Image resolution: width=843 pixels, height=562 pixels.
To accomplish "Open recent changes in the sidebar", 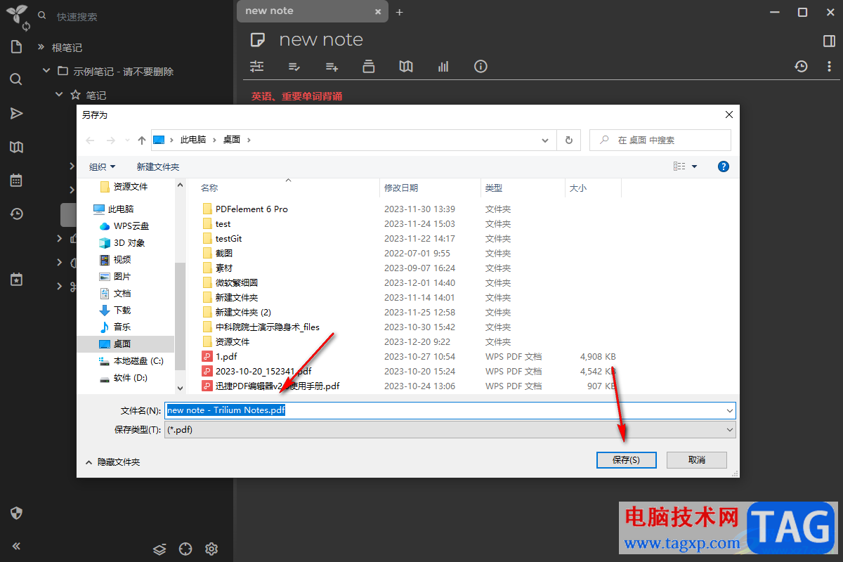I will coord(16,214).
